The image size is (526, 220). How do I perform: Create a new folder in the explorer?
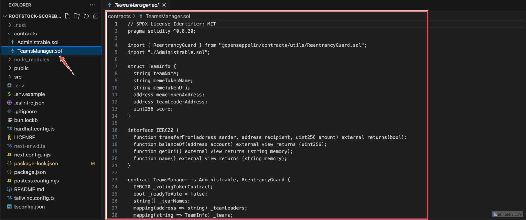coord(77,16)
